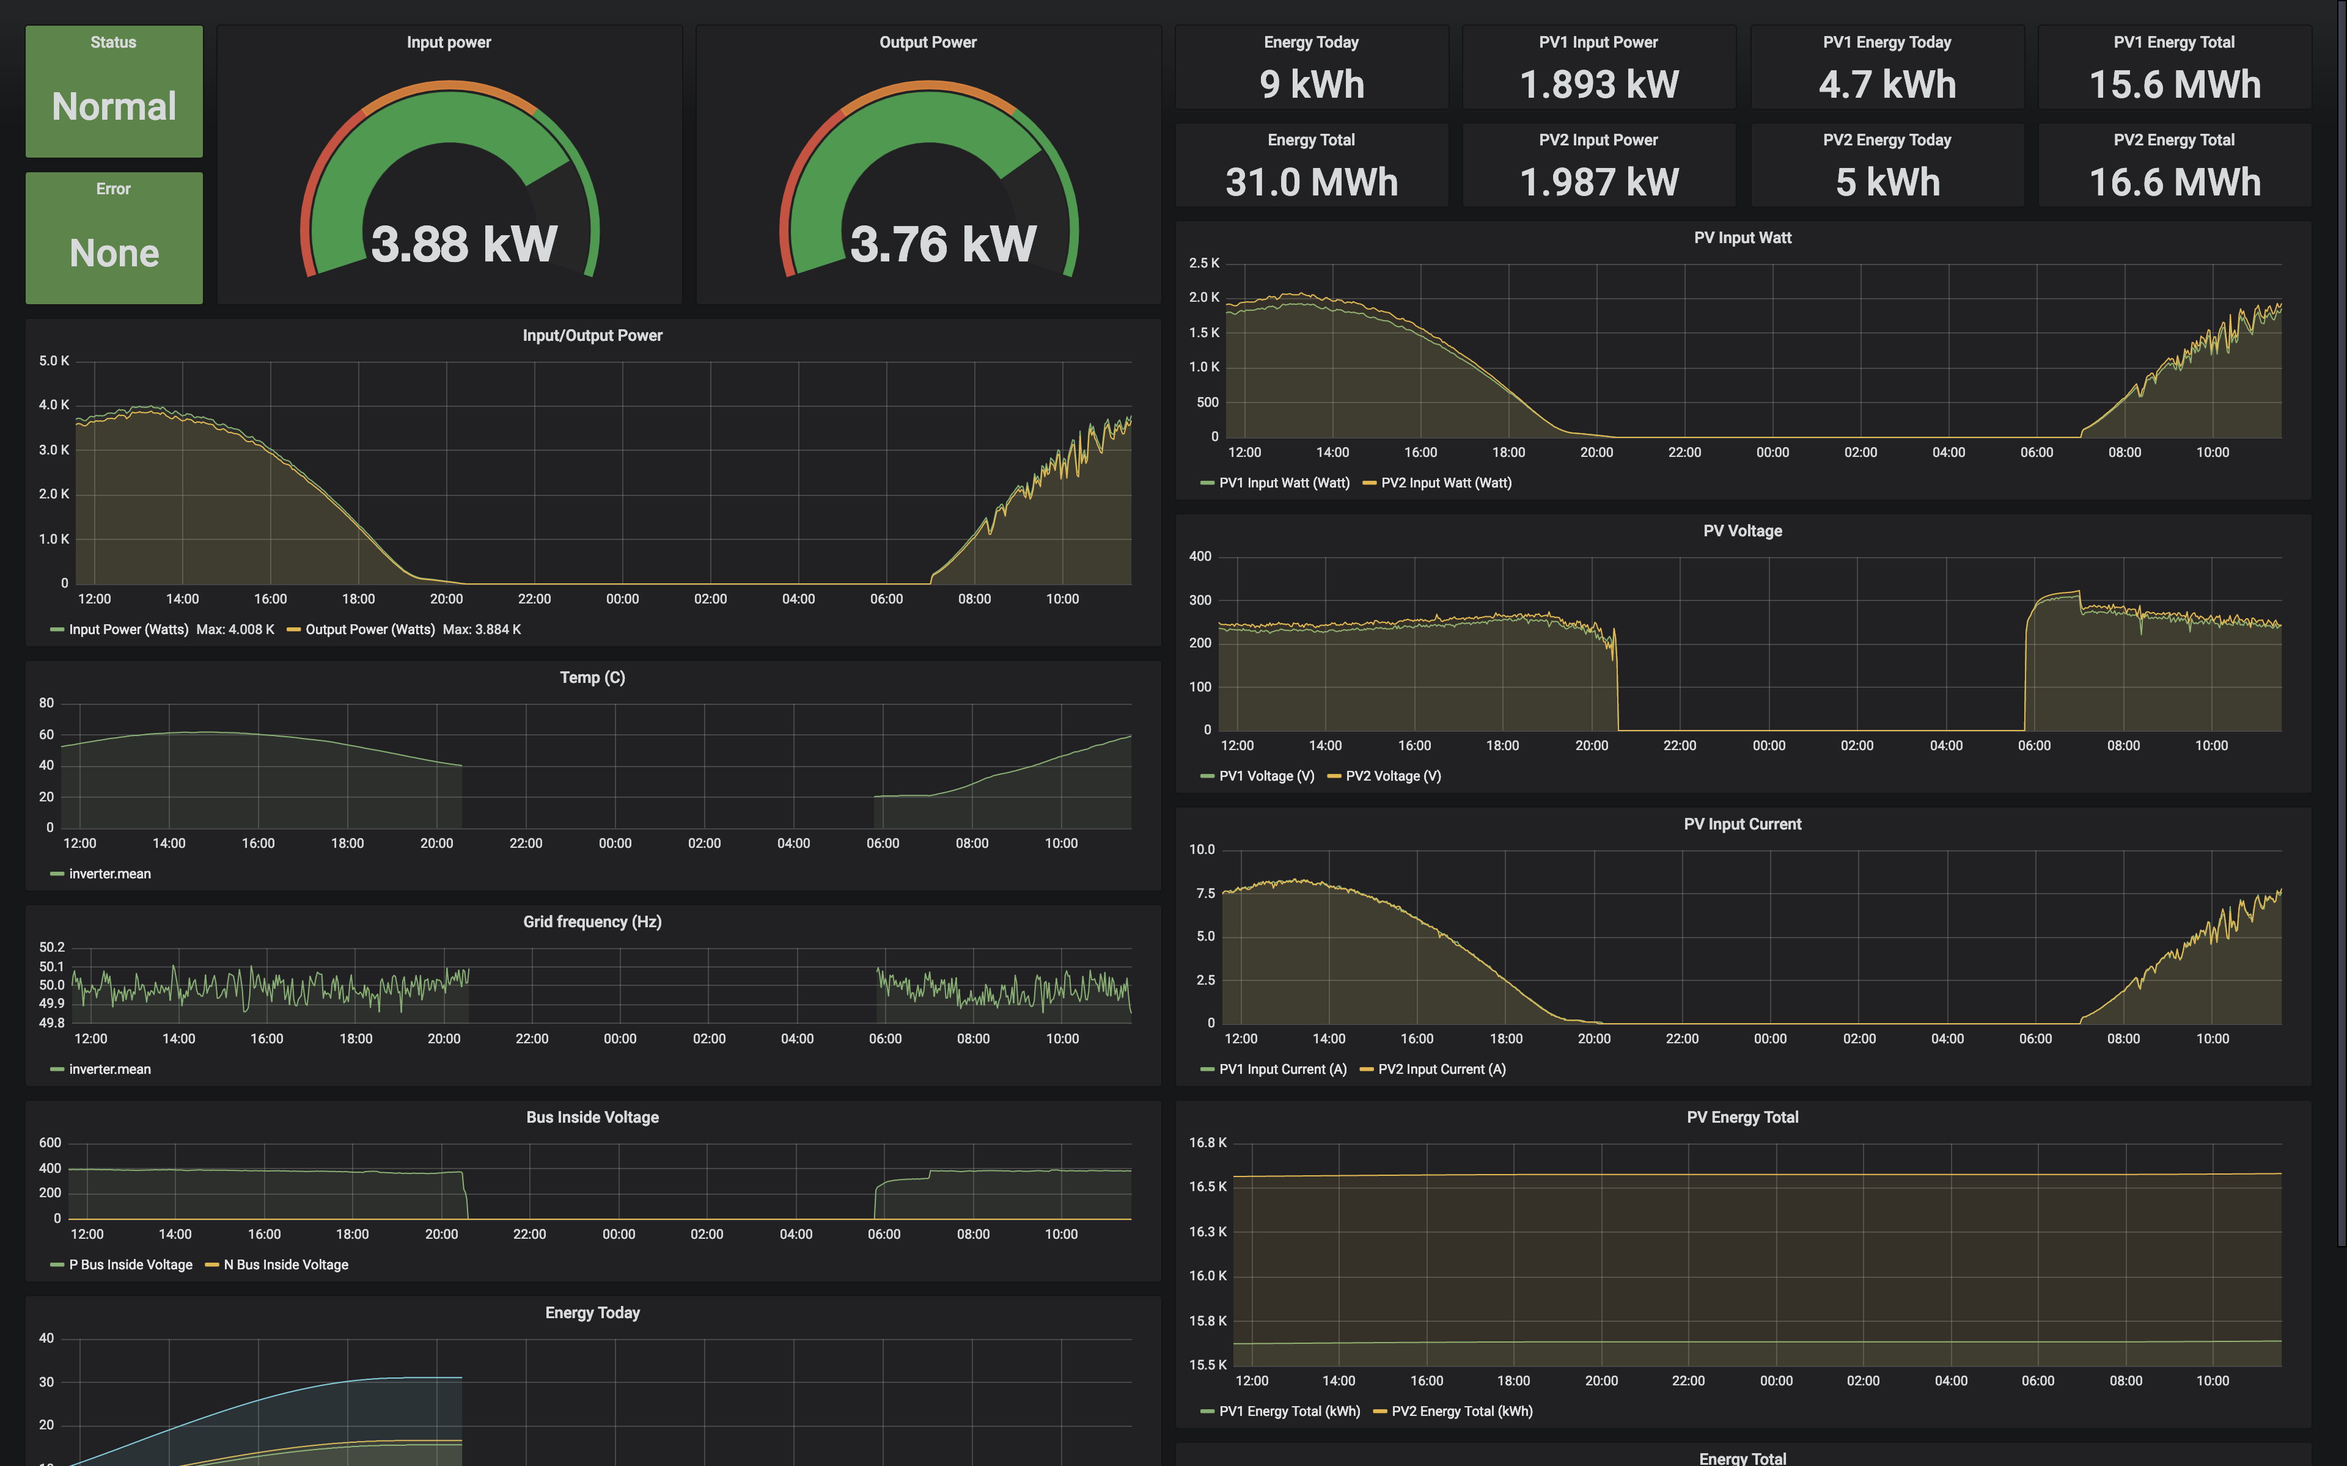The image size is (2347, 1466).
Task: Open the Bus Inside Voltage graph title
Action: (x=593, y=1118)
